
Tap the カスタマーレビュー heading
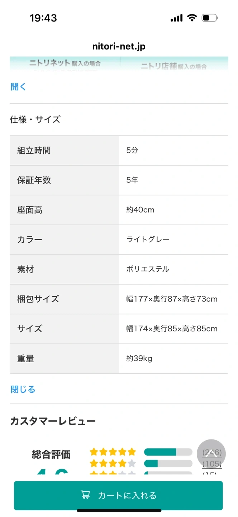click(x=53, y=421)
